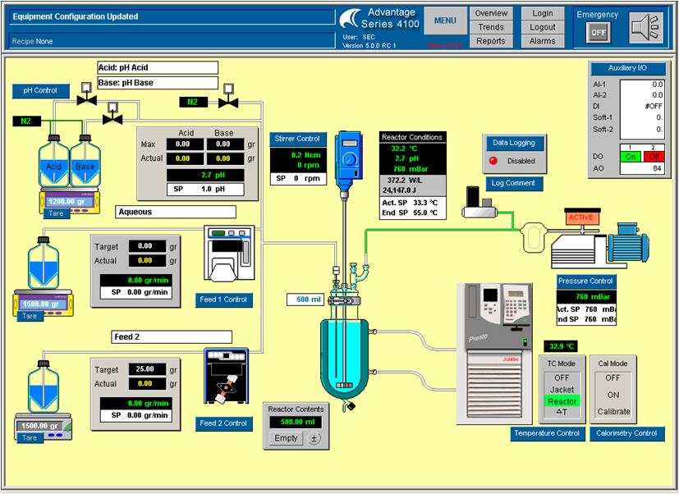Image resolution: width=679 pixels, height=494 pixels.
Task: Select Cal Mode Calibrate
Action: coord(613,412)
